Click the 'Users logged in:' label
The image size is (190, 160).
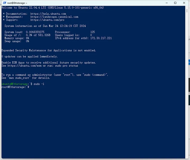67,35
